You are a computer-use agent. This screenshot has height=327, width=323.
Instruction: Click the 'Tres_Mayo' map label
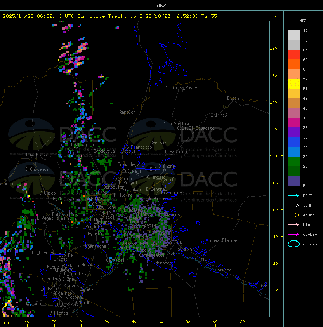(128, 164)
